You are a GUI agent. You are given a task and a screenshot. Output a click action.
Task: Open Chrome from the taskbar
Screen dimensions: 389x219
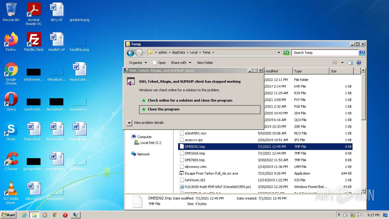click(x=55, y=215)
